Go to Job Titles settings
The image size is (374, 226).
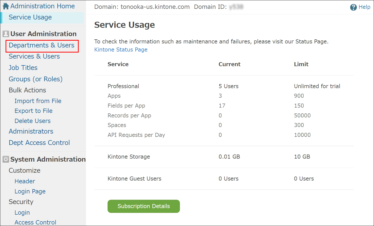coord(23,67)
